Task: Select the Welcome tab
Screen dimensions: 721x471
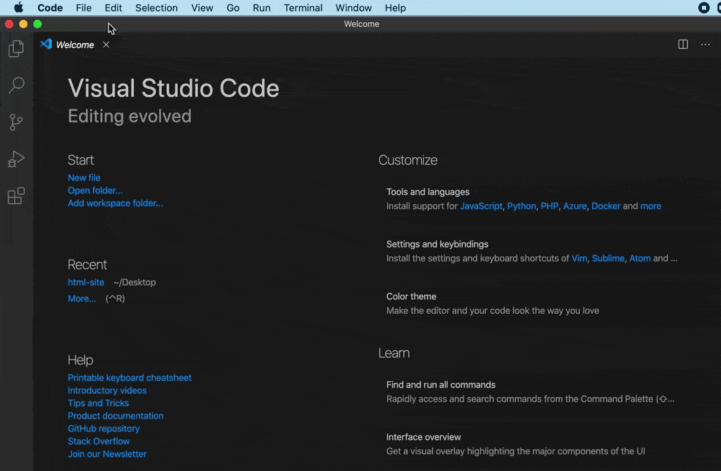Action: (x=74, y=44)
